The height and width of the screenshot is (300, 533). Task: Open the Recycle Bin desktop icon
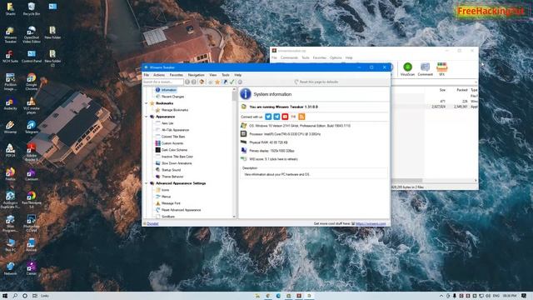click(32, 9)
